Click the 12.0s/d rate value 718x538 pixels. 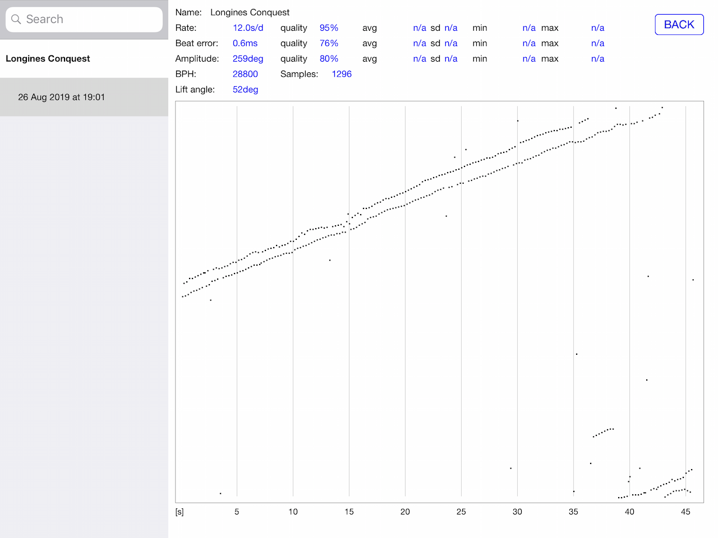tap(248, 28)
